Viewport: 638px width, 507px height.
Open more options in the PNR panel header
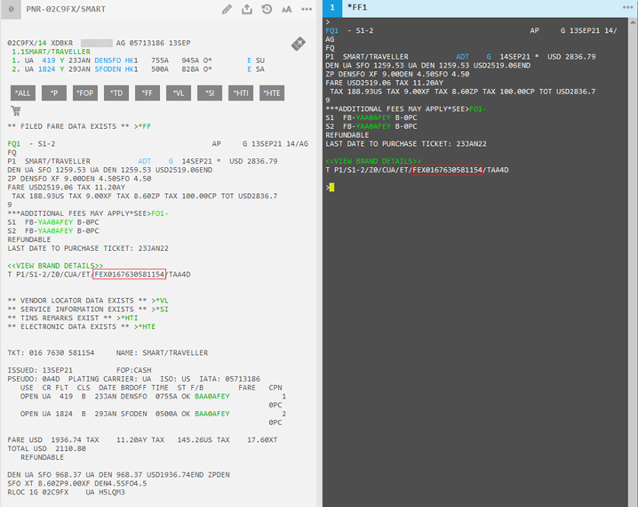click(x=307, y=9)
